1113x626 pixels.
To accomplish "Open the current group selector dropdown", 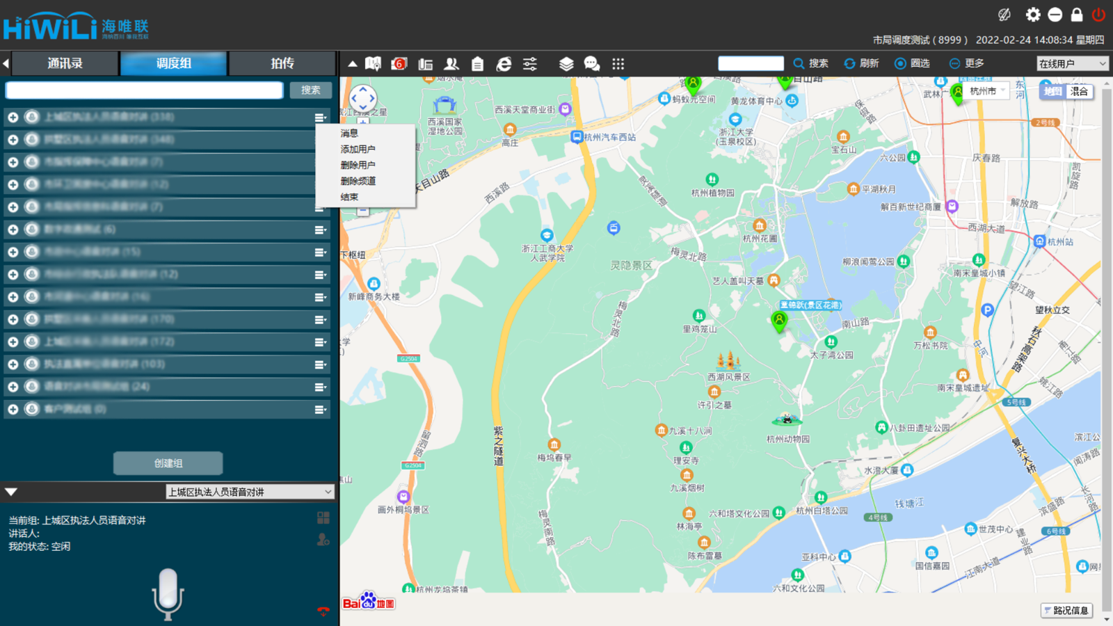I will pyautogui.click(x=250, y=492).
